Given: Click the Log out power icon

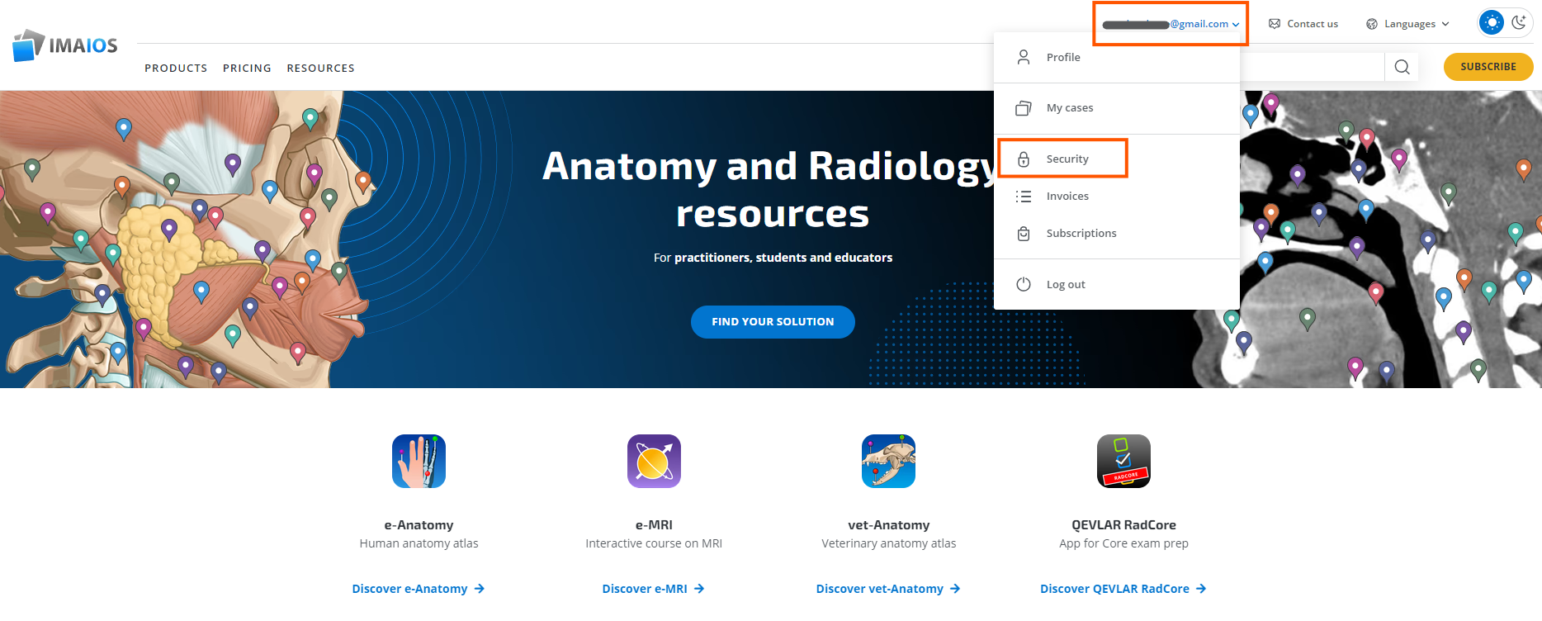Looking at the screenshot, I should pos(1024,284).
